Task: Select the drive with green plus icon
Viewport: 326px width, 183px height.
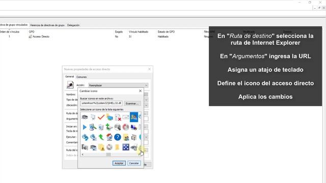Action: [109, 127]
